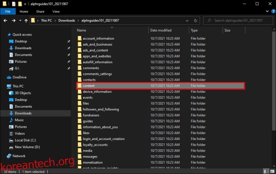Click the Properties icon in the title bar

pyautogui.click(x=14, y=4)
